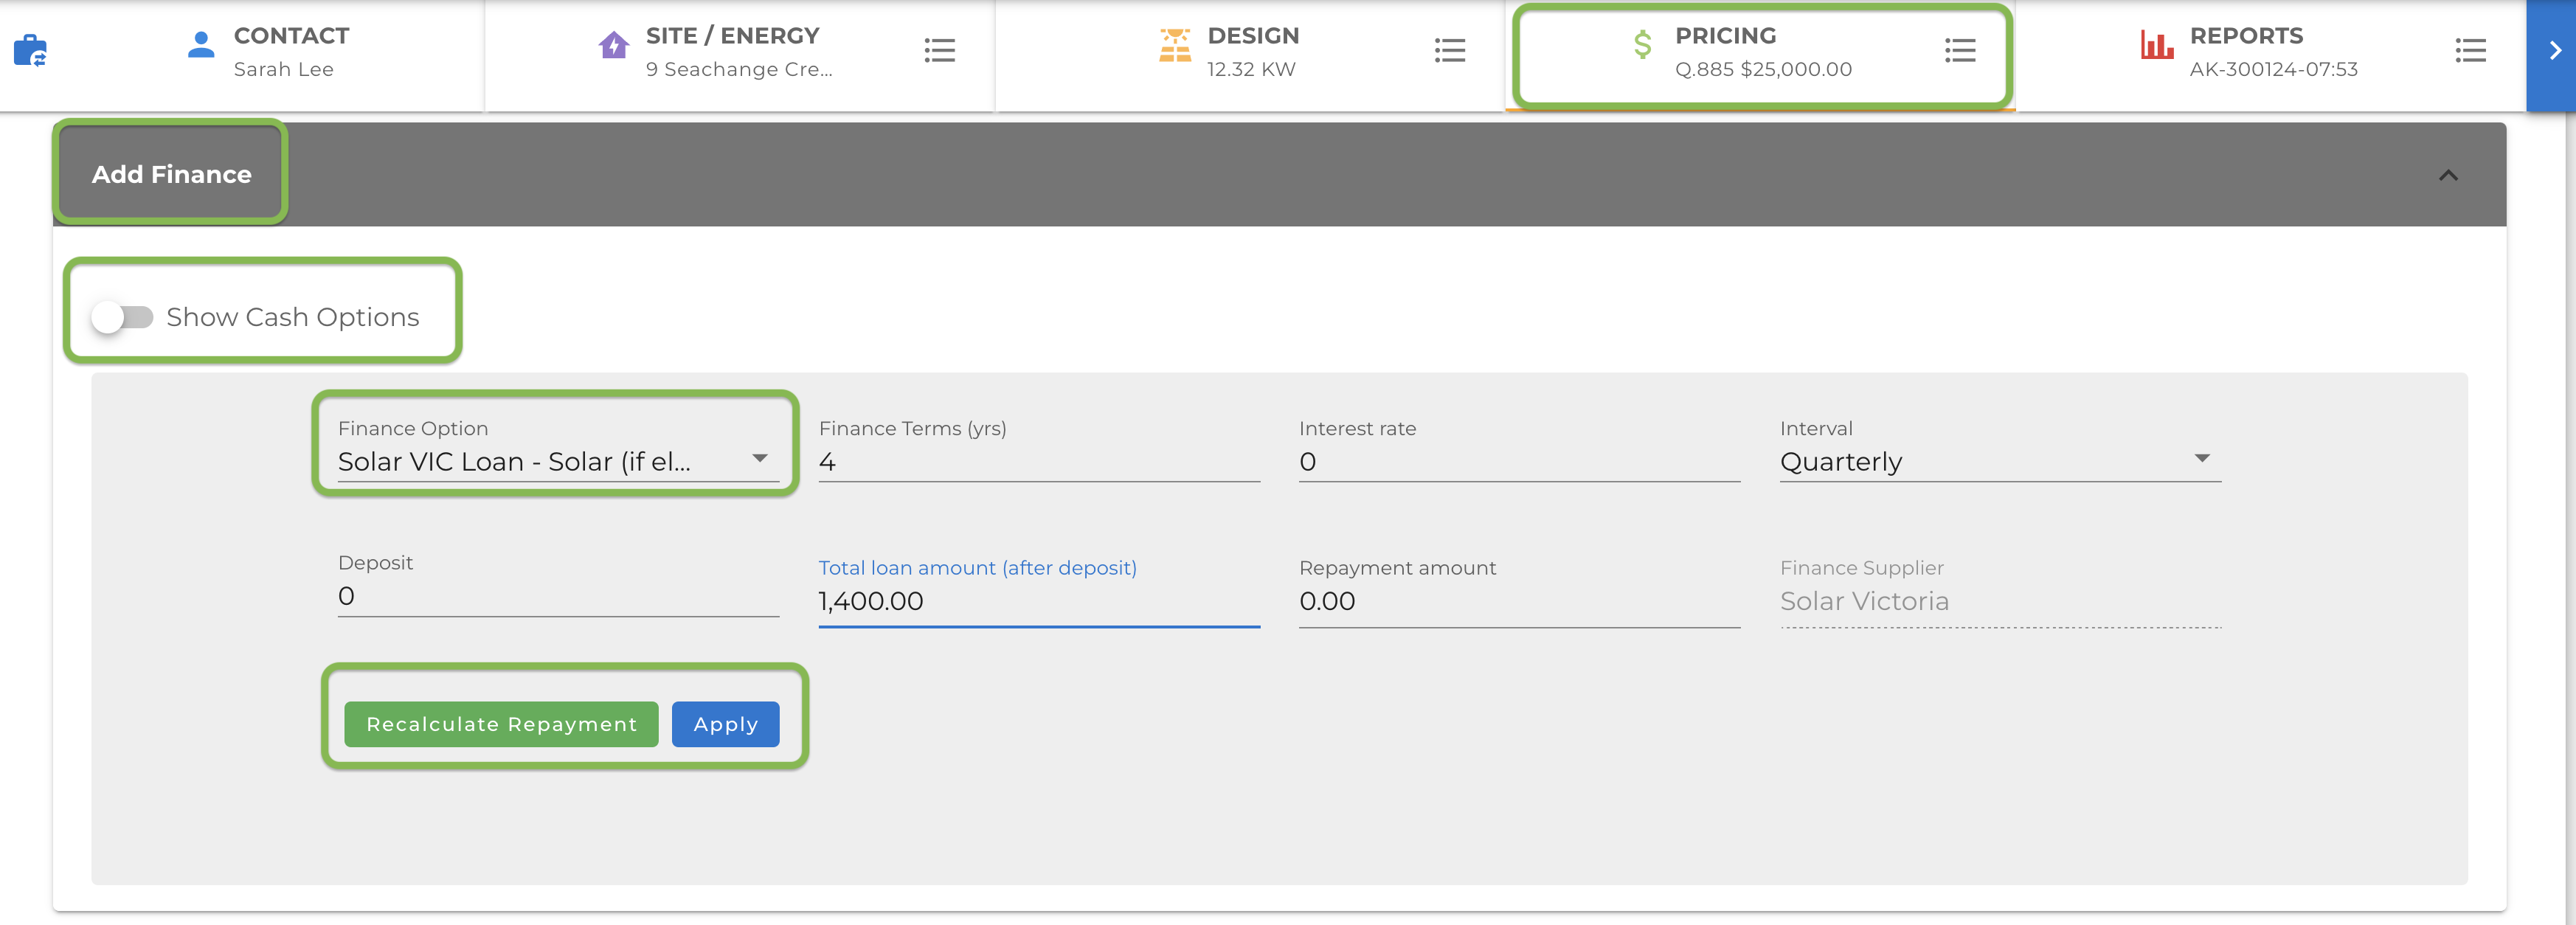Click the Finance Supplier Solar Victoria field
2576x925 pixels.
[x=2000, y=601]
